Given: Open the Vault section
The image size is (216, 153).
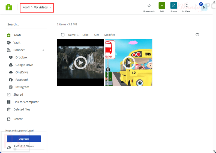Looking at the screenshot, I should 17,43.
